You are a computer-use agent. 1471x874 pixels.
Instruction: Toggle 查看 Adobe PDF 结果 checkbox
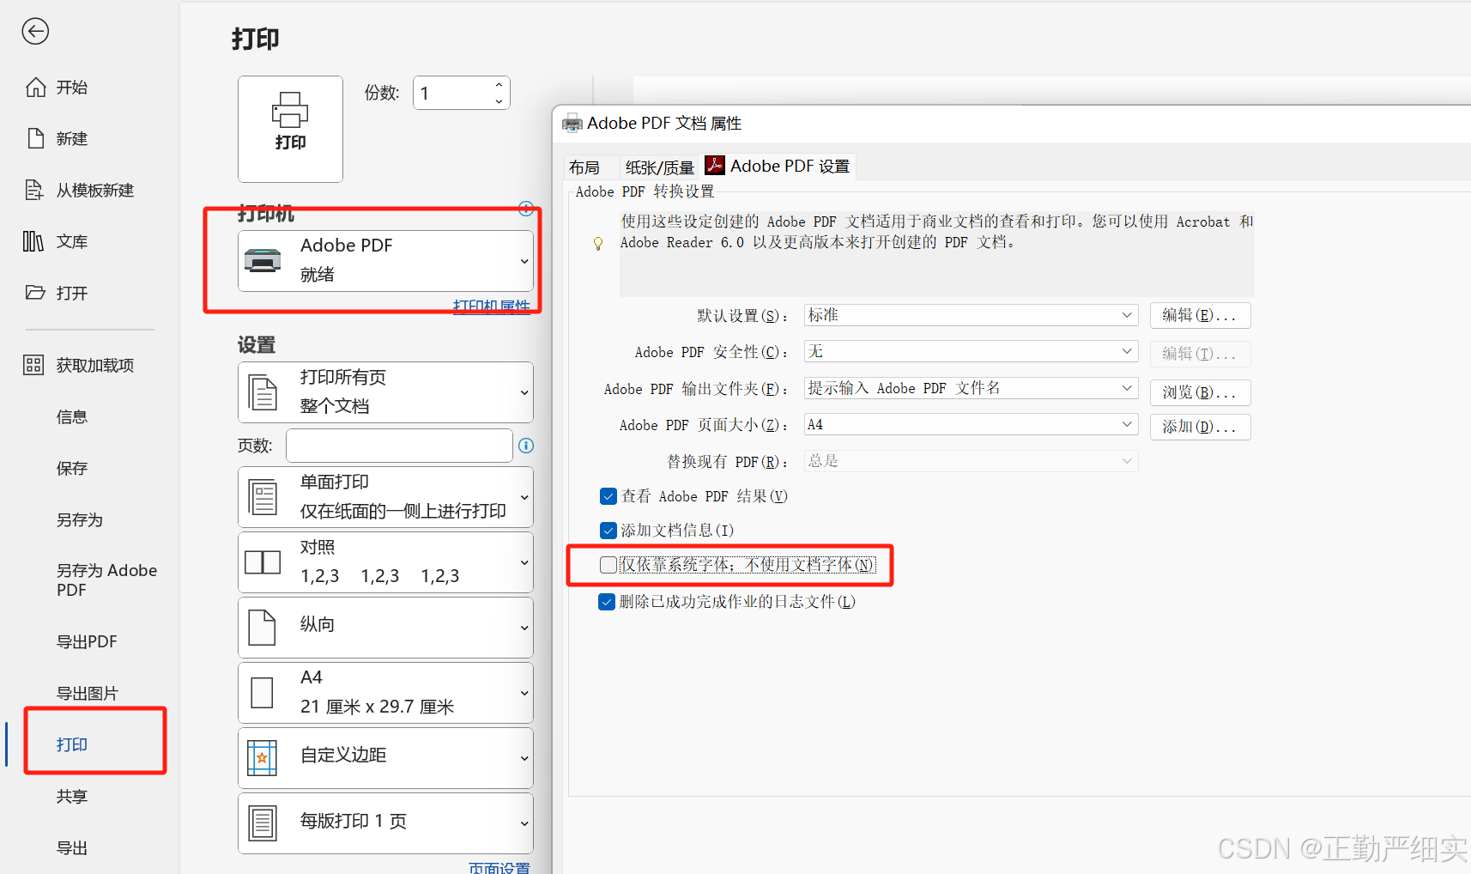tap(608, 496)
